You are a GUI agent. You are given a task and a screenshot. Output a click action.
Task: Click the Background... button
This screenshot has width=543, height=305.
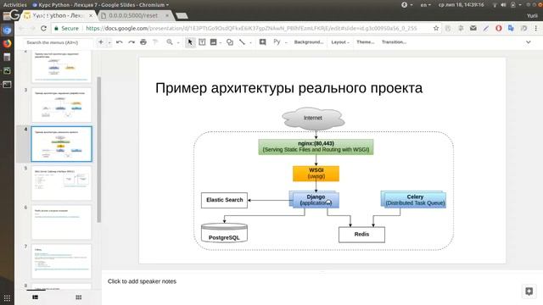tap(309, 42)
